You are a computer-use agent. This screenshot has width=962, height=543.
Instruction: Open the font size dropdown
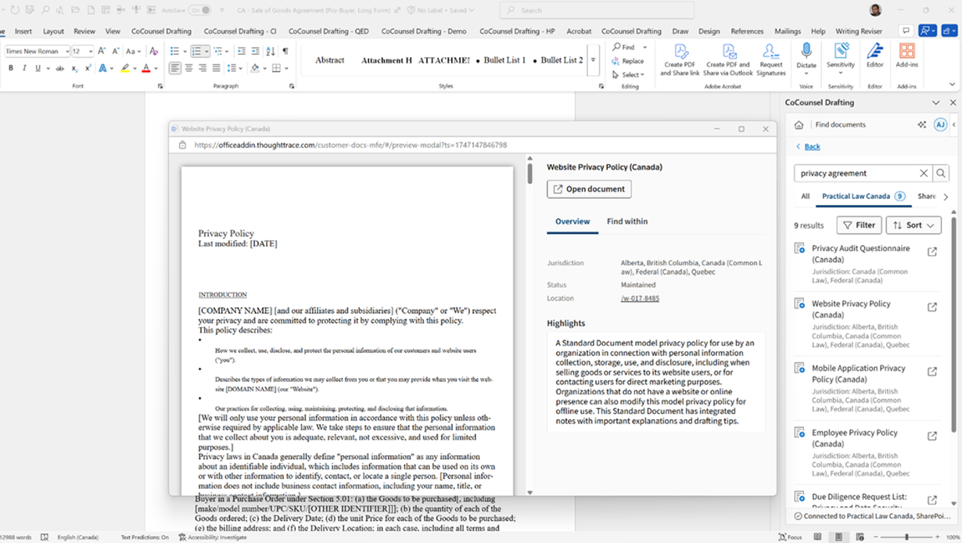click(x=90, y=51)
